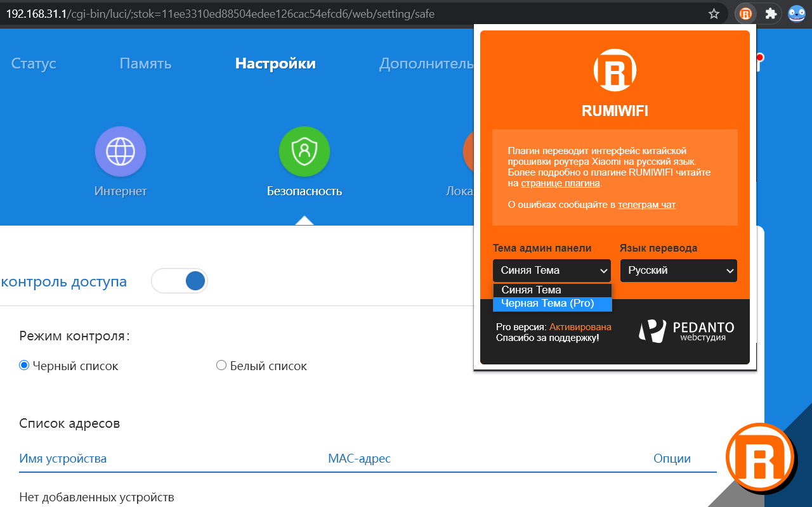Viewport: 812px width, 507px height.
Task: Click the large orange R badge at page corner
Action: point(761,458)
